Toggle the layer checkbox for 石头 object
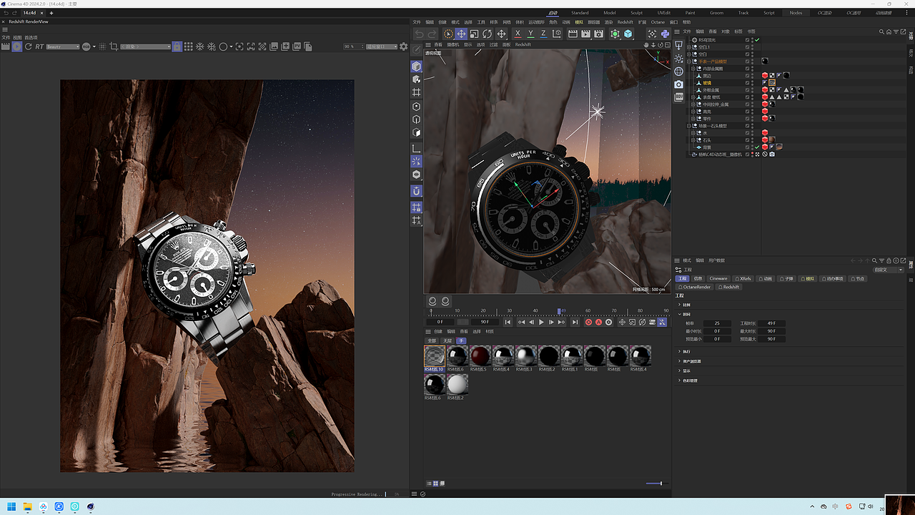This screenshot has width=915, height=515. [747, 140]
